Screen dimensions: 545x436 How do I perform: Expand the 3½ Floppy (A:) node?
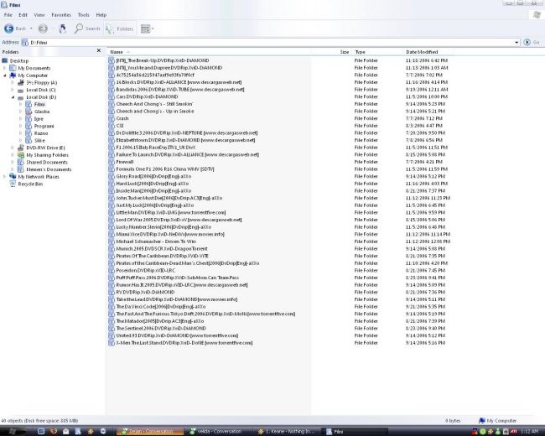[13, 83]
